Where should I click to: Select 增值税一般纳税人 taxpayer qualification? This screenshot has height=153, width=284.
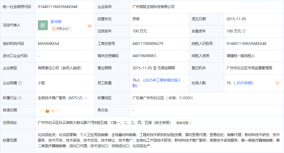pos(241,56)
